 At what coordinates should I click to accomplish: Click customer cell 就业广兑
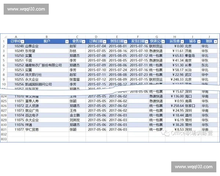click(47, 111)
